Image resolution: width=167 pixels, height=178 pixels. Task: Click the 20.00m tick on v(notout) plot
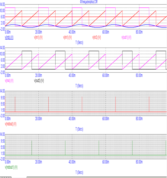coord(39,119)
